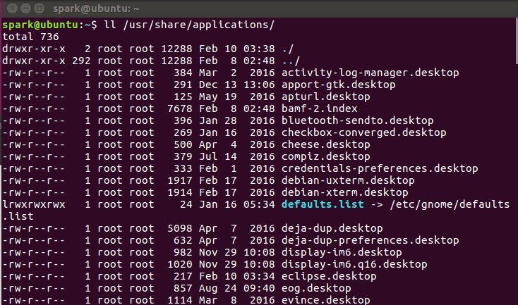
Task: Click the display-im6.q16.desktop filename
Action: (354, 264)
